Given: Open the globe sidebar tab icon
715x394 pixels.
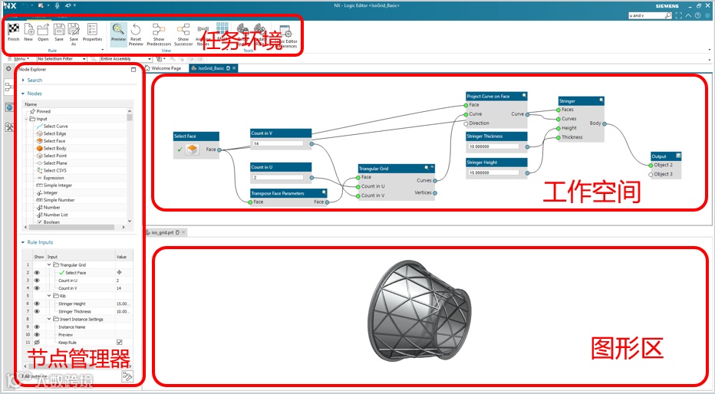Looking at the screenshot, I should 8,107.
